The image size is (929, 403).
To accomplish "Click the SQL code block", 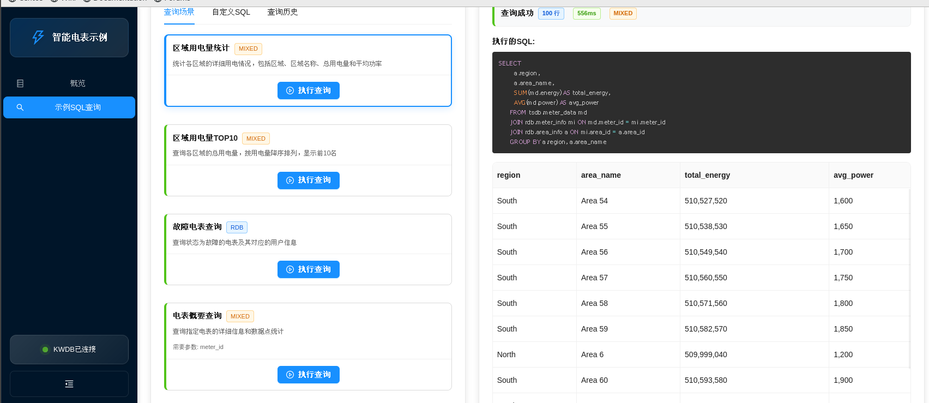I will [x=701, y=103].
